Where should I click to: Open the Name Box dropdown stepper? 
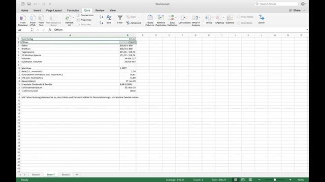click(x=31, y=30)
